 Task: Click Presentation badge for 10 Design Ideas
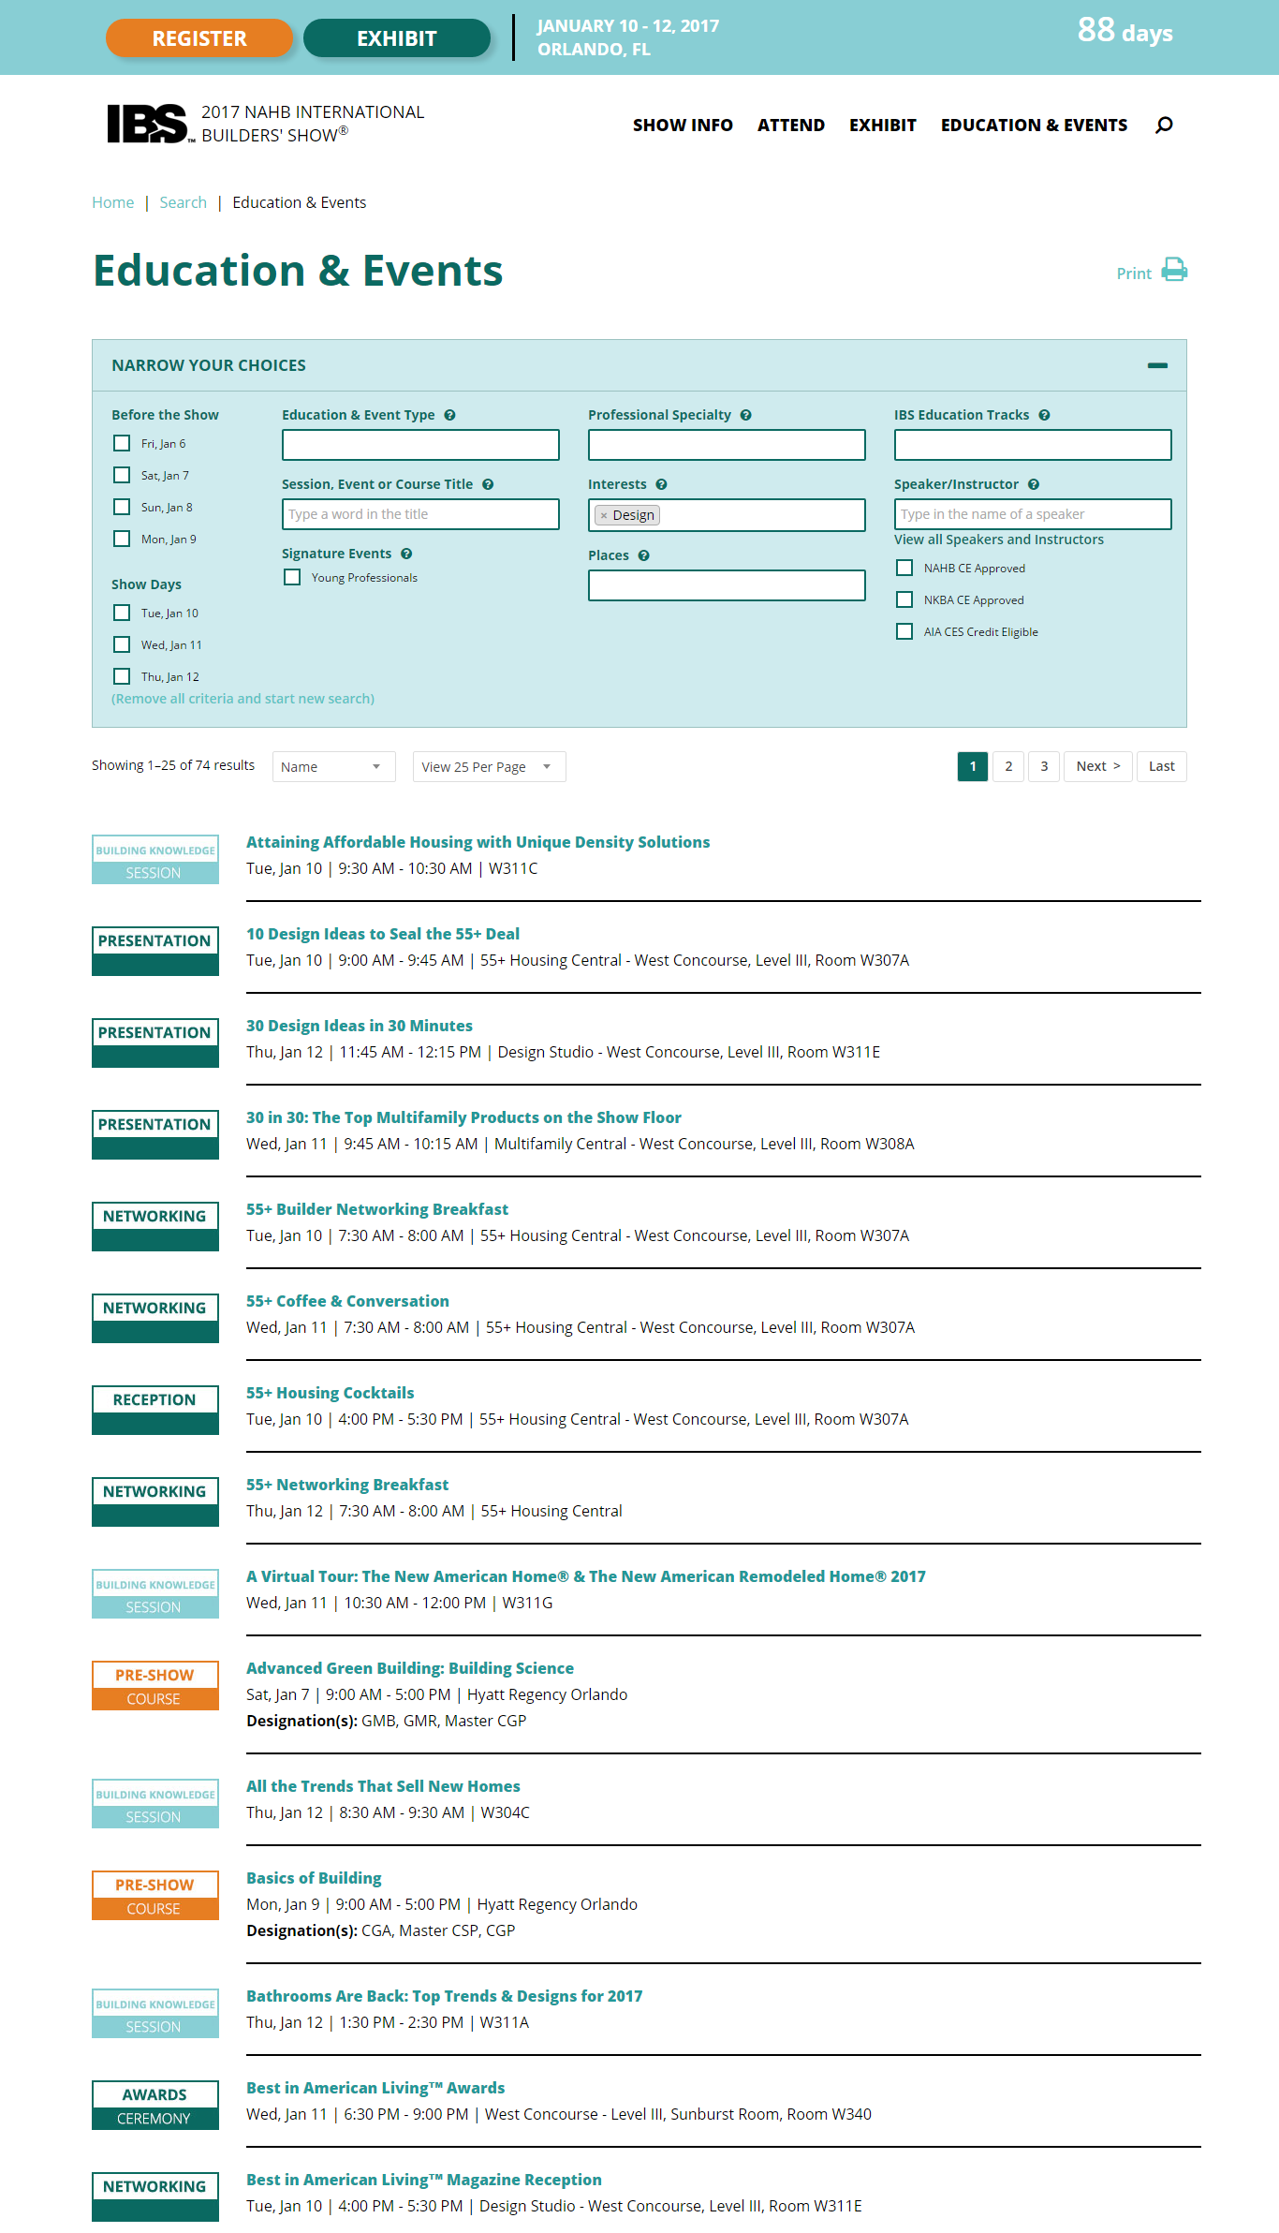(155, 951)
